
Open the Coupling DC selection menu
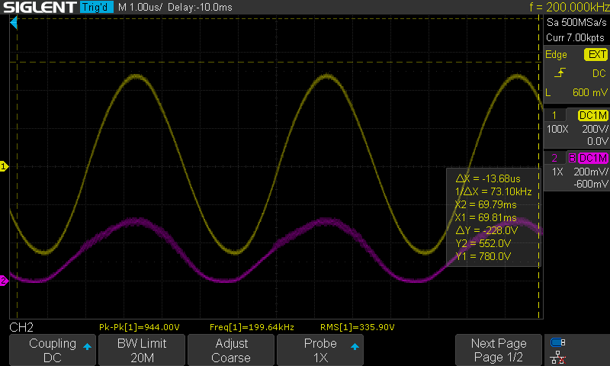tap(52, 350)
